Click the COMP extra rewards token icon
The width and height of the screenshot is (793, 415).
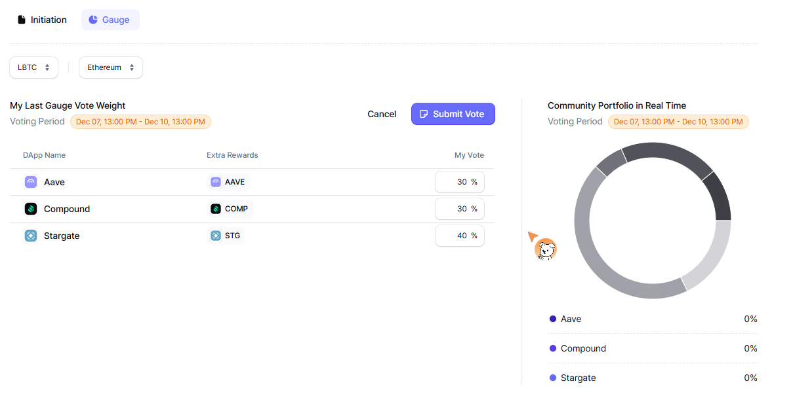pos(216,209)
